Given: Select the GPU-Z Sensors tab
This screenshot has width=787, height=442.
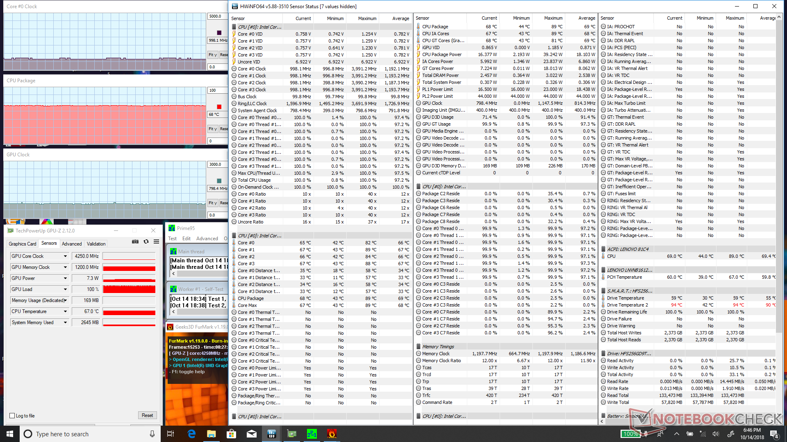Looking at the screenshot, I should [x=49, y=243].
